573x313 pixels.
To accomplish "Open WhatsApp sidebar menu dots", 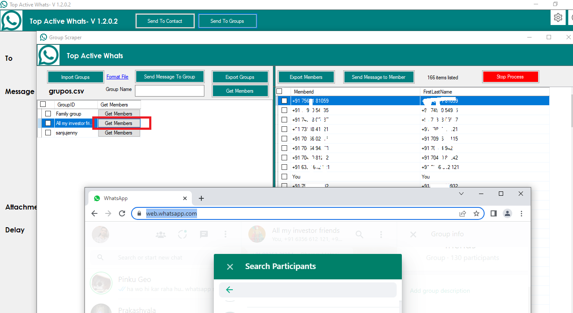I will click(x=225, y=235).
